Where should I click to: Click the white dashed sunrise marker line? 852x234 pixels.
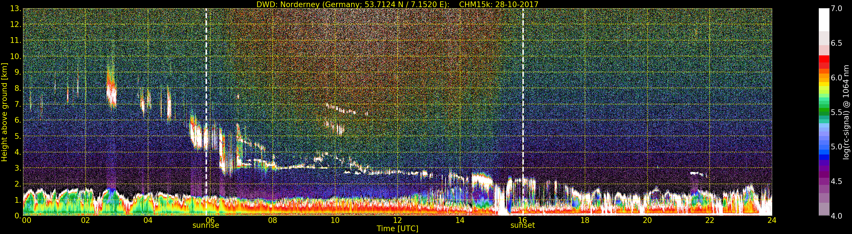(206, 112)
